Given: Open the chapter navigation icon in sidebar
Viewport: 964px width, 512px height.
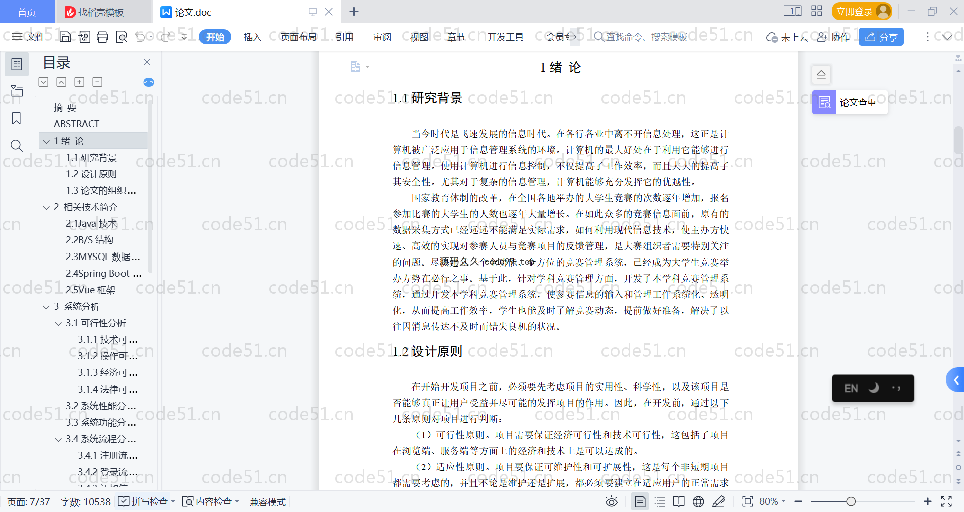Looking at the screenshot, I should pos(17,91).
